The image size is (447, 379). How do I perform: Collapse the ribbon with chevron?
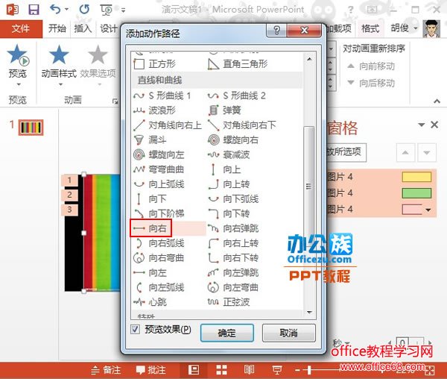coord(437,101)
